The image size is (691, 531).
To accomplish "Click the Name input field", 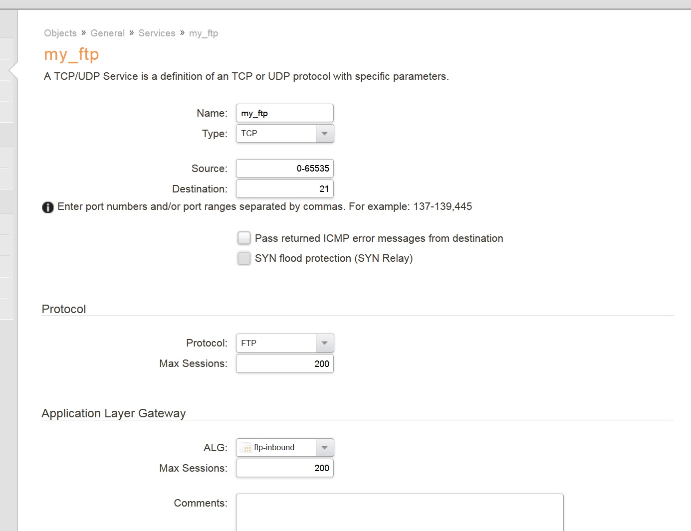I will pyautogui.click(x=284, y=113).
